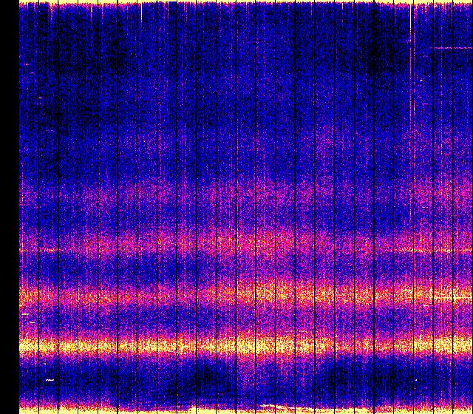Click short pink horizontal line in top-right corner
The width and height of the screenshot is (473, 414).
(x=451, y=48)
